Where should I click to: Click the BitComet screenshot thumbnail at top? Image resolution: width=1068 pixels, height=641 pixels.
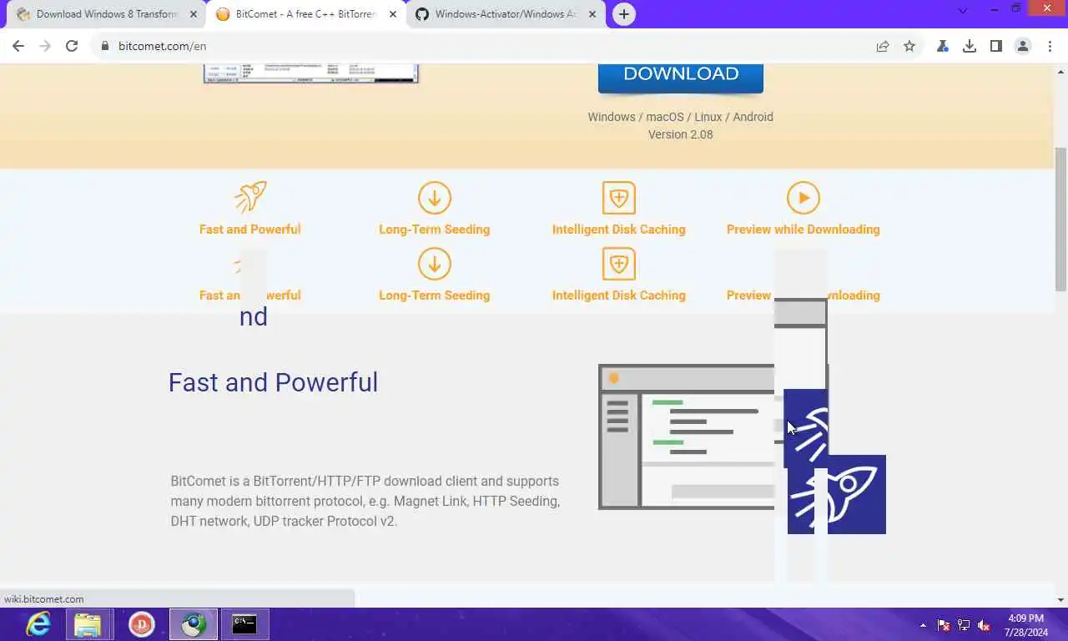pos(310,73)
